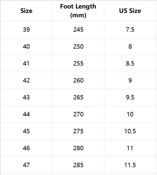Select the size 46 cell

tap(26, 148)
